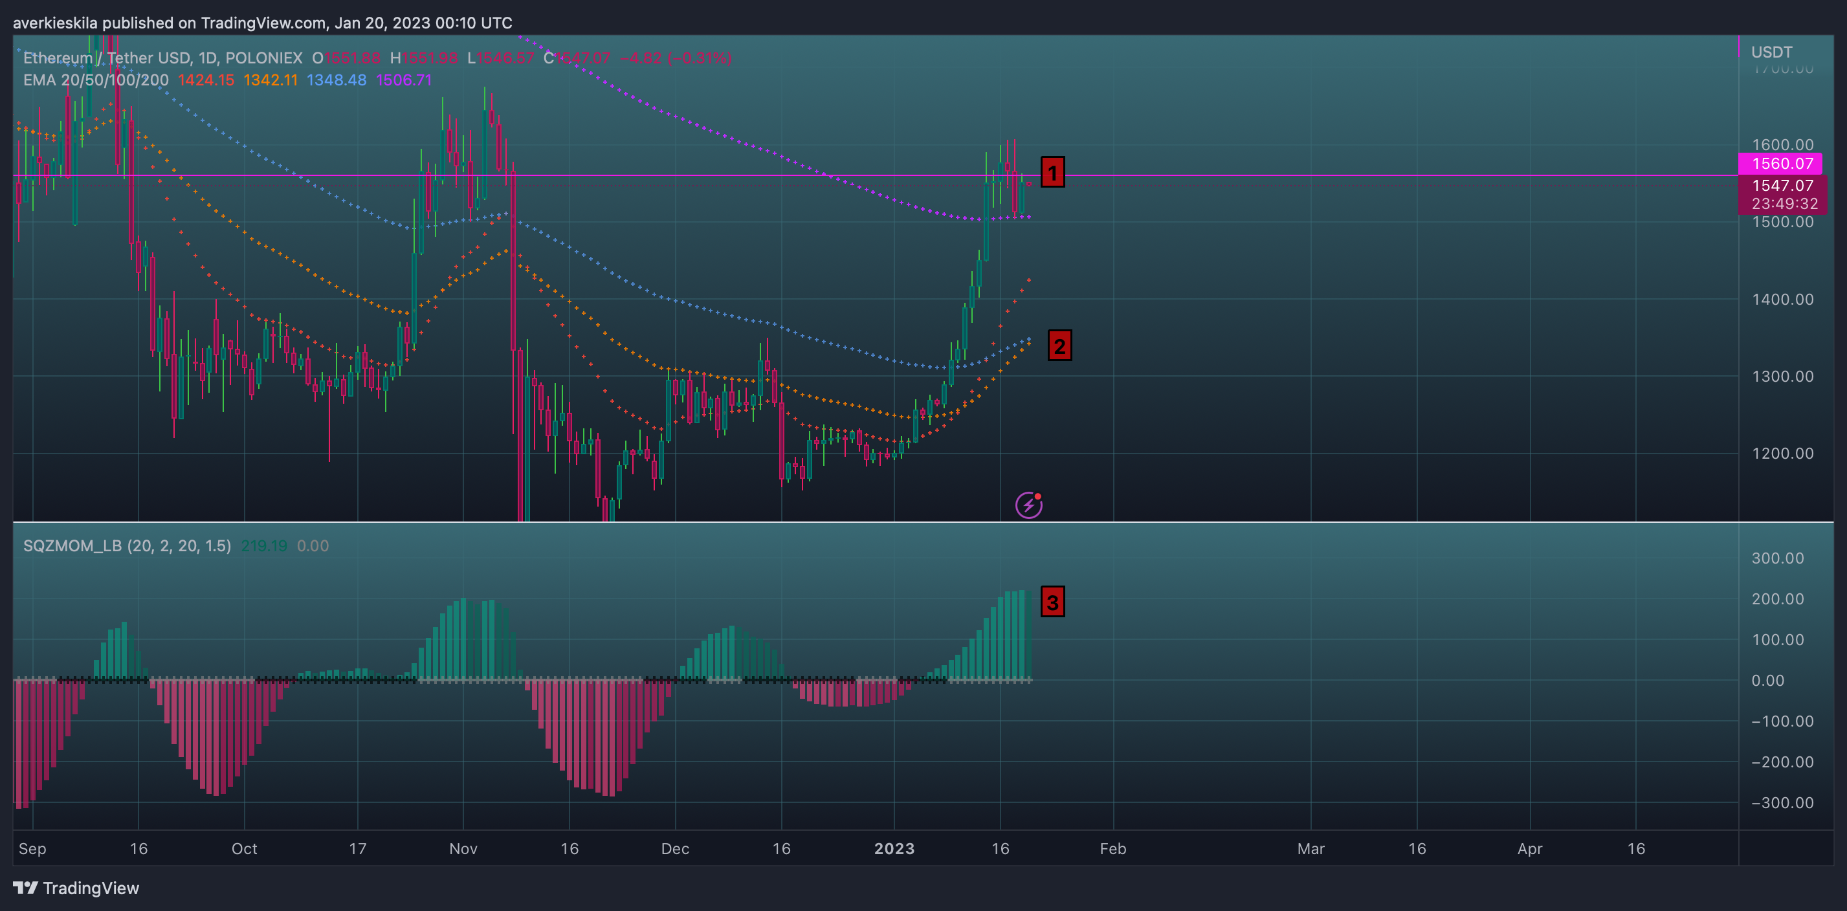Click the 1500.00 price axis label
1847x911 pixels.
tap(1782, 221)
